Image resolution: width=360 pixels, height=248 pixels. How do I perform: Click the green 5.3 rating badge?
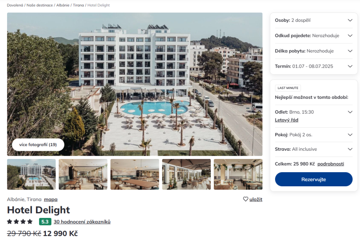pyautogui.click(x=45, y=222)
